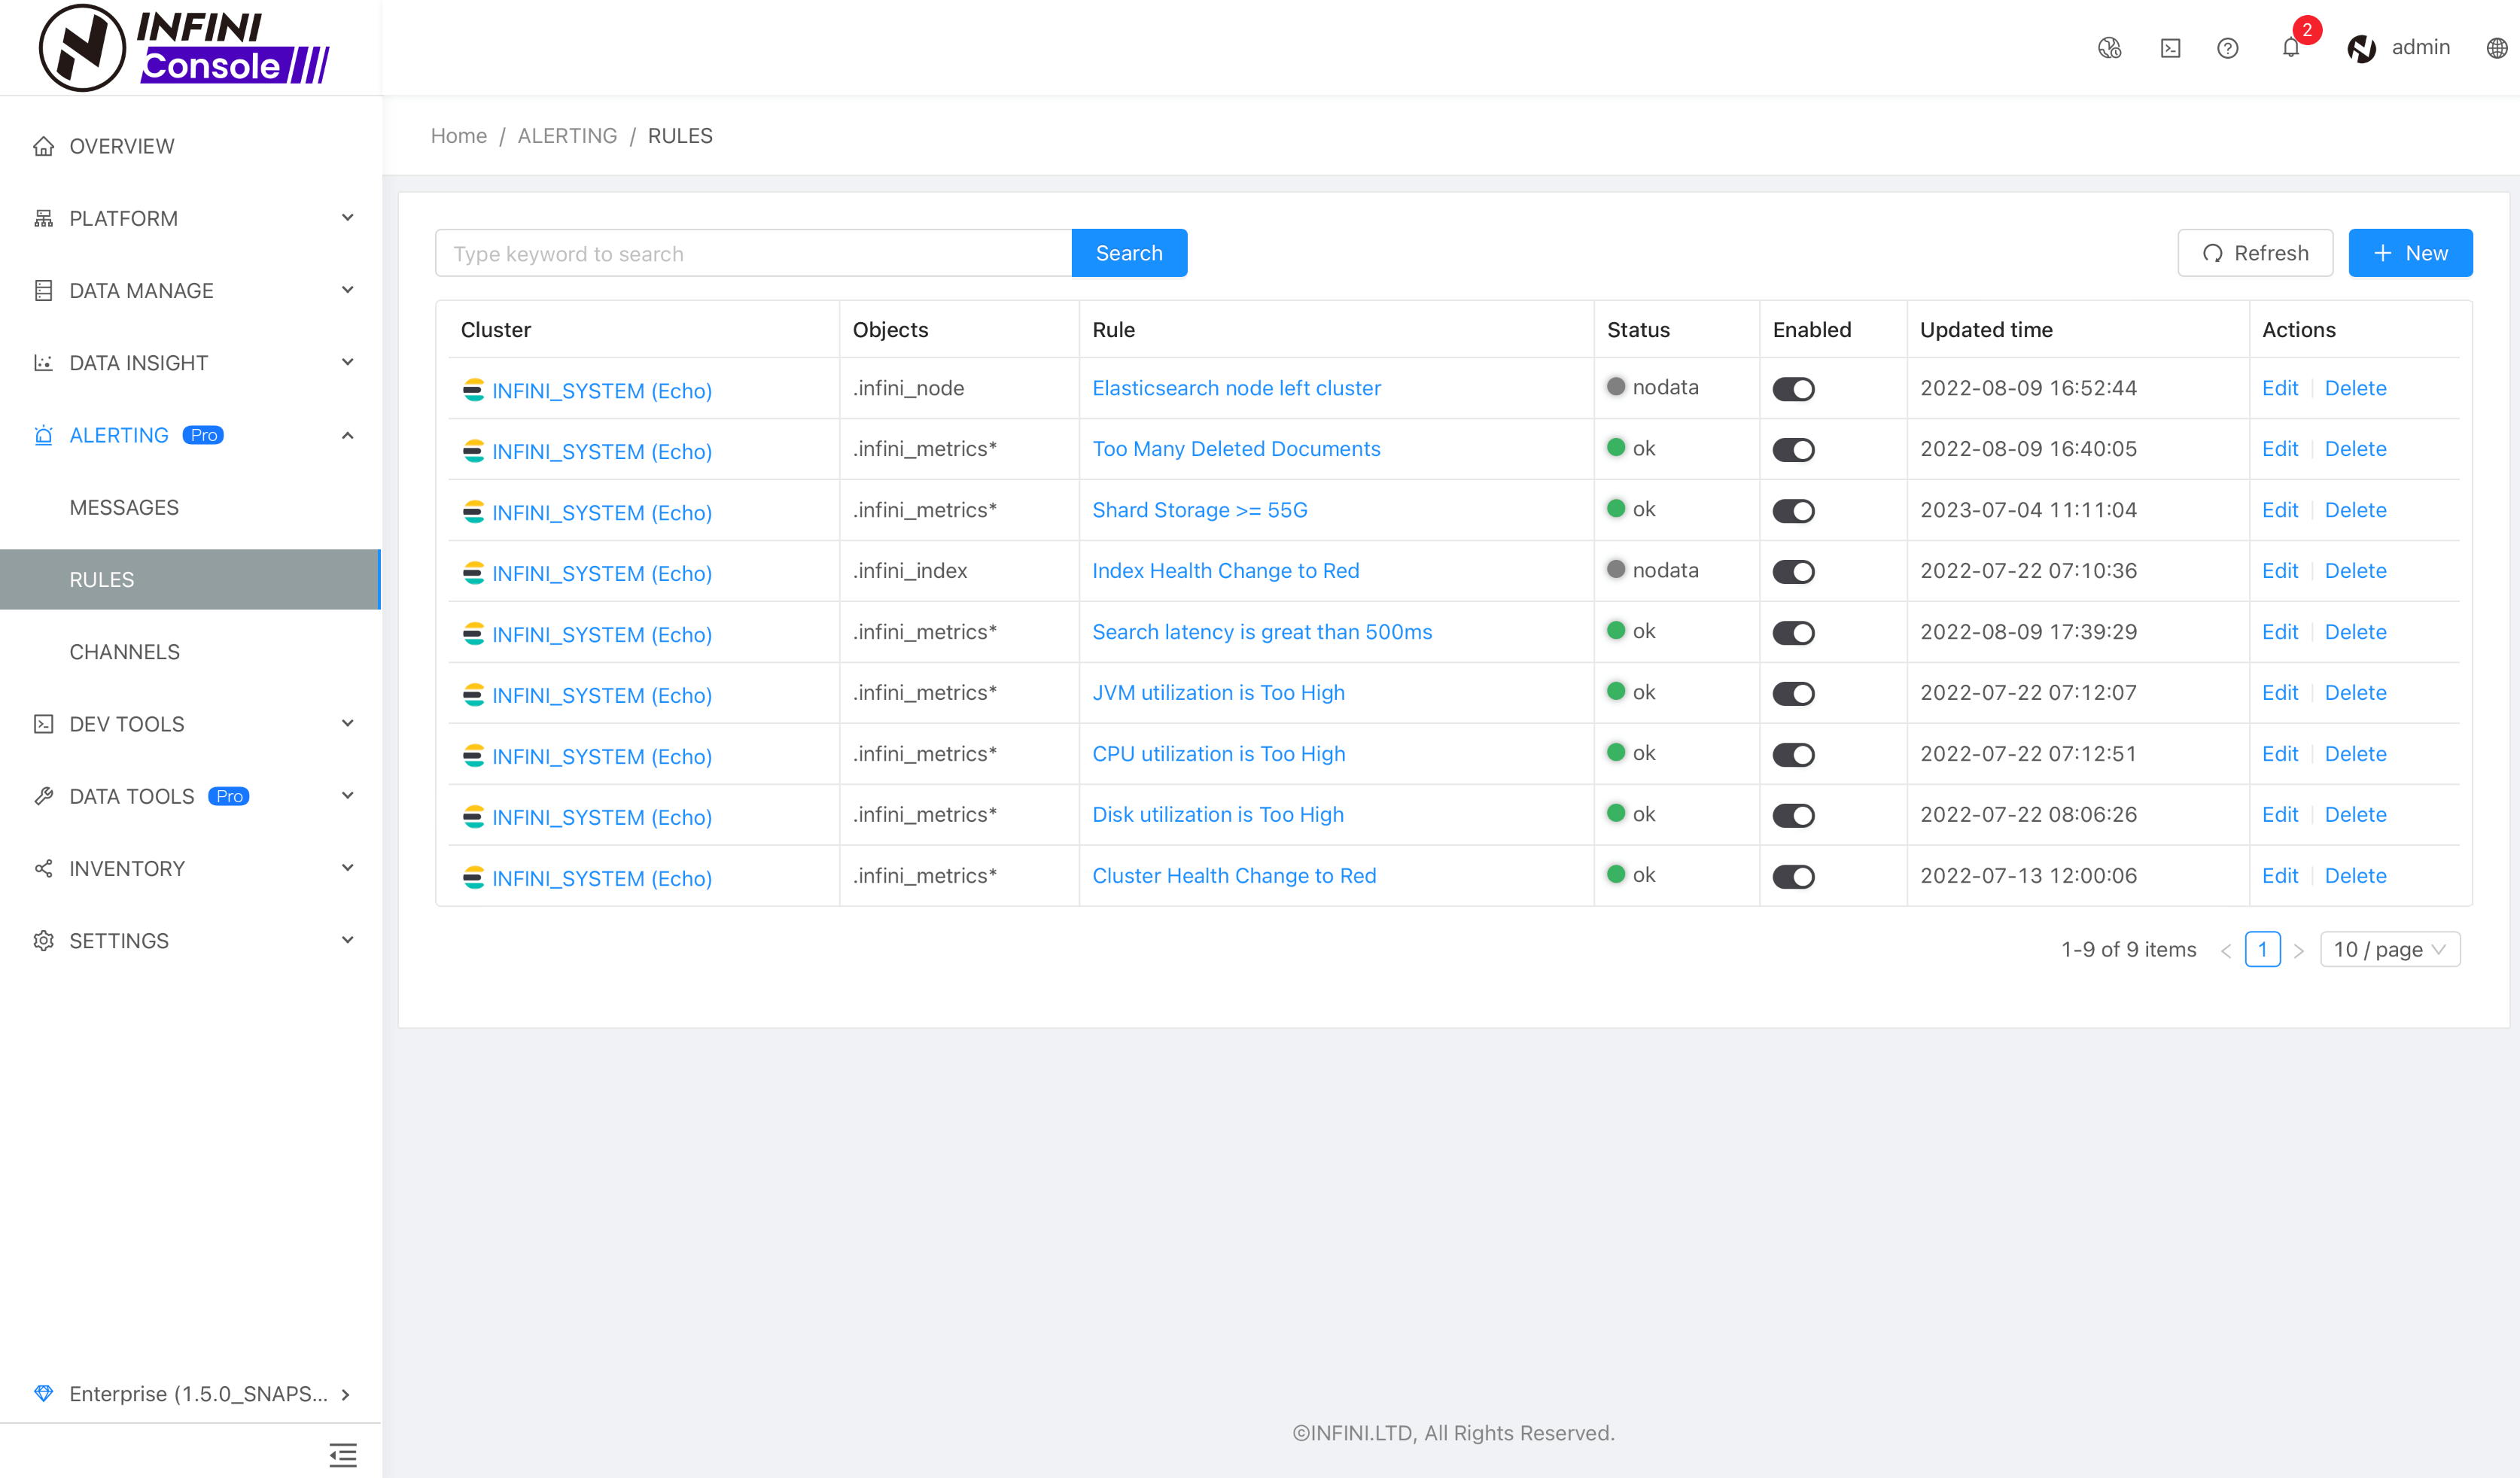This screenshot has height=1478, width=2520.
Task: Expand the DATA TOOLS menu chevron
Action: [347, 796]
